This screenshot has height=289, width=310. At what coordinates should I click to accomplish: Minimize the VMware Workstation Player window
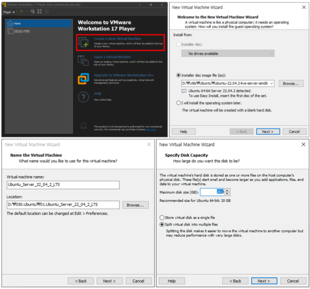click(140, 5)
